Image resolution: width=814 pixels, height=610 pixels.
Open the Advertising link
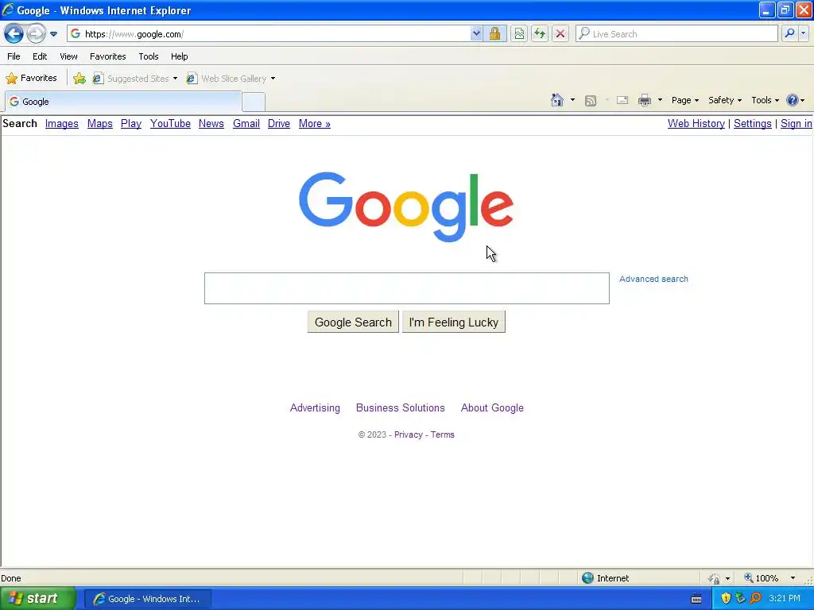point(315,407)
